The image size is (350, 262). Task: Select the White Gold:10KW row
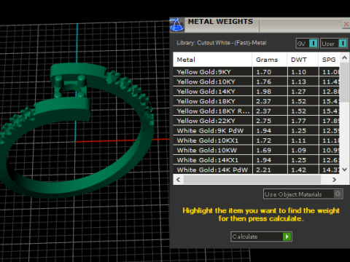256,151
